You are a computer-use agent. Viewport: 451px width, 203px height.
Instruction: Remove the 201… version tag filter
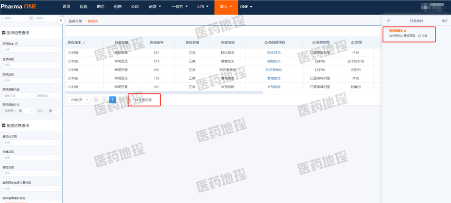[51, 111]
